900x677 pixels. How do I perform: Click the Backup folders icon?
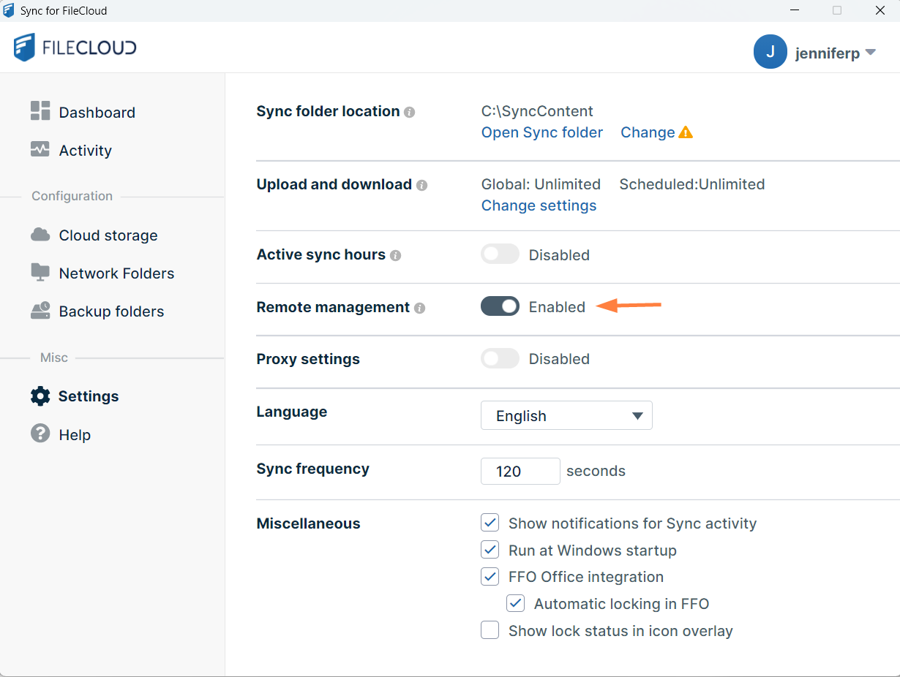point(40,311)
